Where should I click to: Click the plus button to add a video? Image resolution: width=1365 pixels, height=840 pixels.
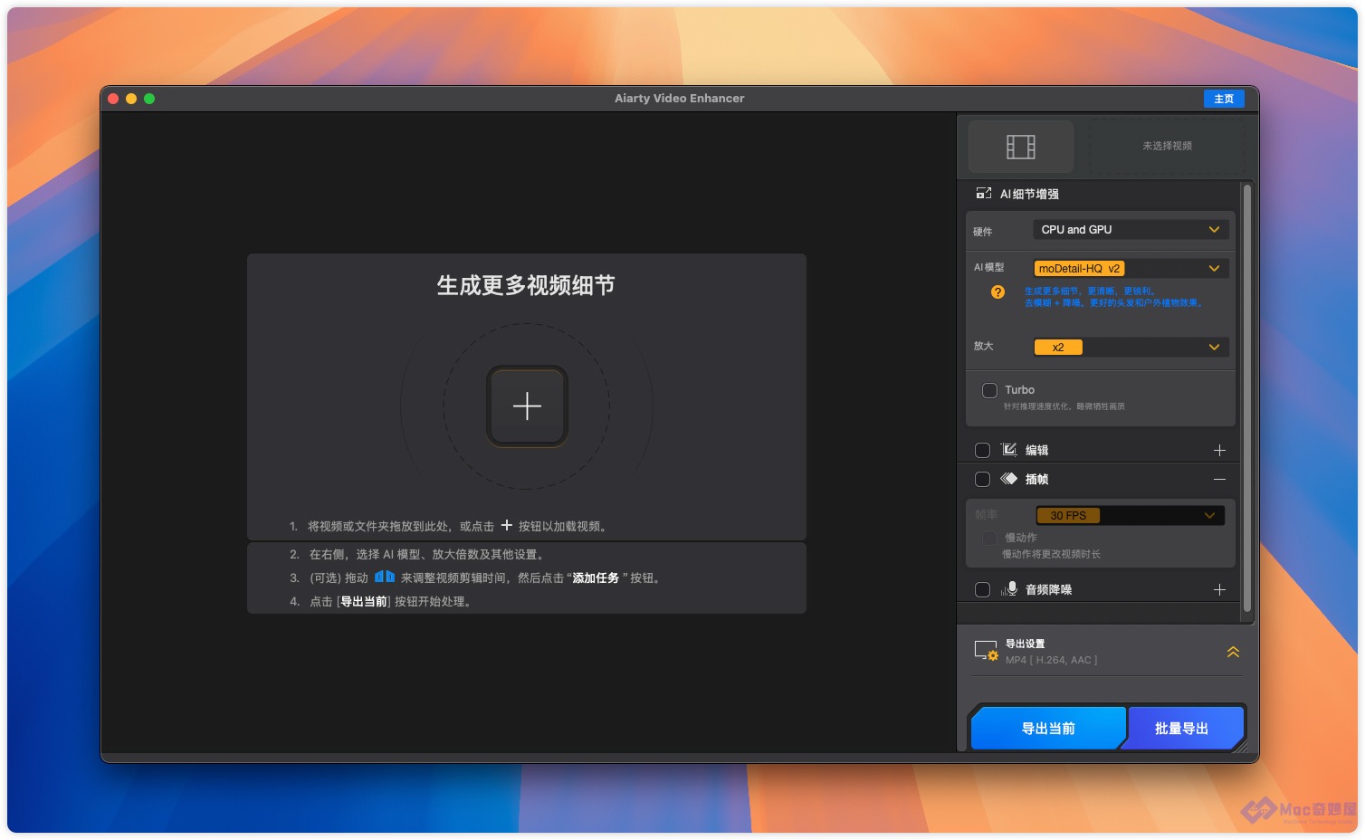[x=527, y=406]
